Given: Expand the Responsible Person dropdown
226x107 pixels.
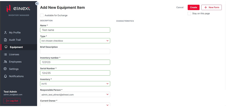Looking at the screenshot, I should click(x=75, y=95).
